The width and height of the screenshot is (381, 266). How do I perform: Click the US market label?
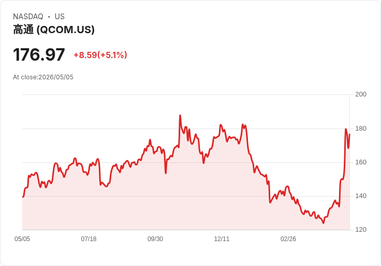pyautogui.click(x=60, y=17)
